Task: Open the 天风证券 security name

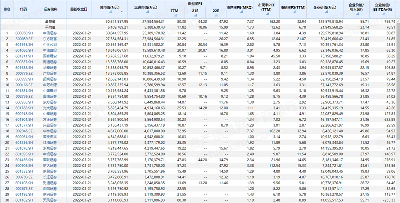Action: pyautogui.click(x=50, y=200)
